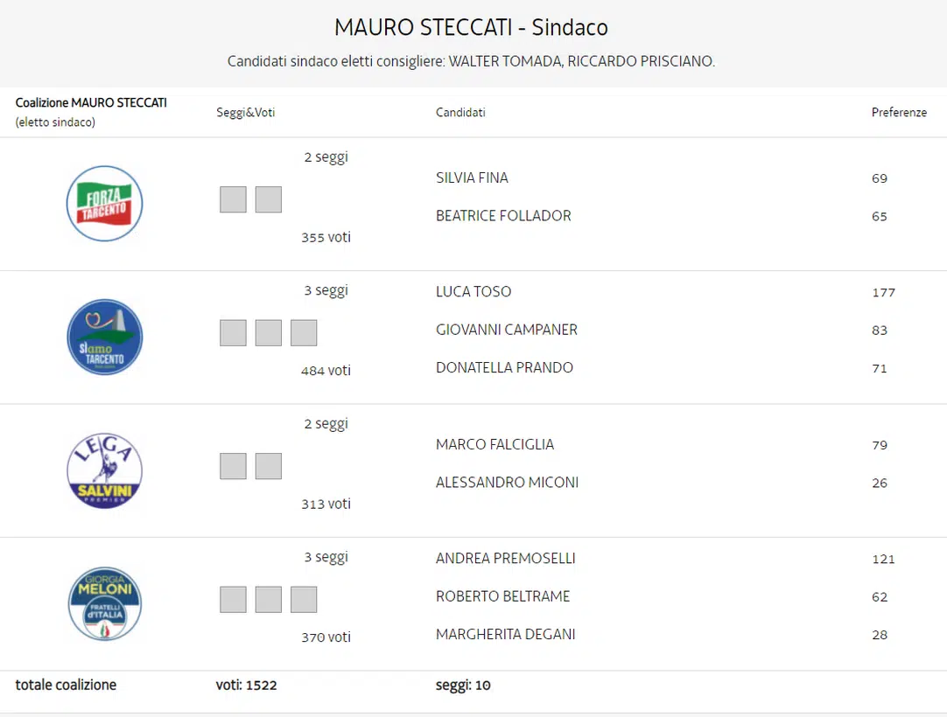Screen dimensions: 947x717
Task: Open candidate Andrea Premoselli entry
Action: (x=505, y=558)
